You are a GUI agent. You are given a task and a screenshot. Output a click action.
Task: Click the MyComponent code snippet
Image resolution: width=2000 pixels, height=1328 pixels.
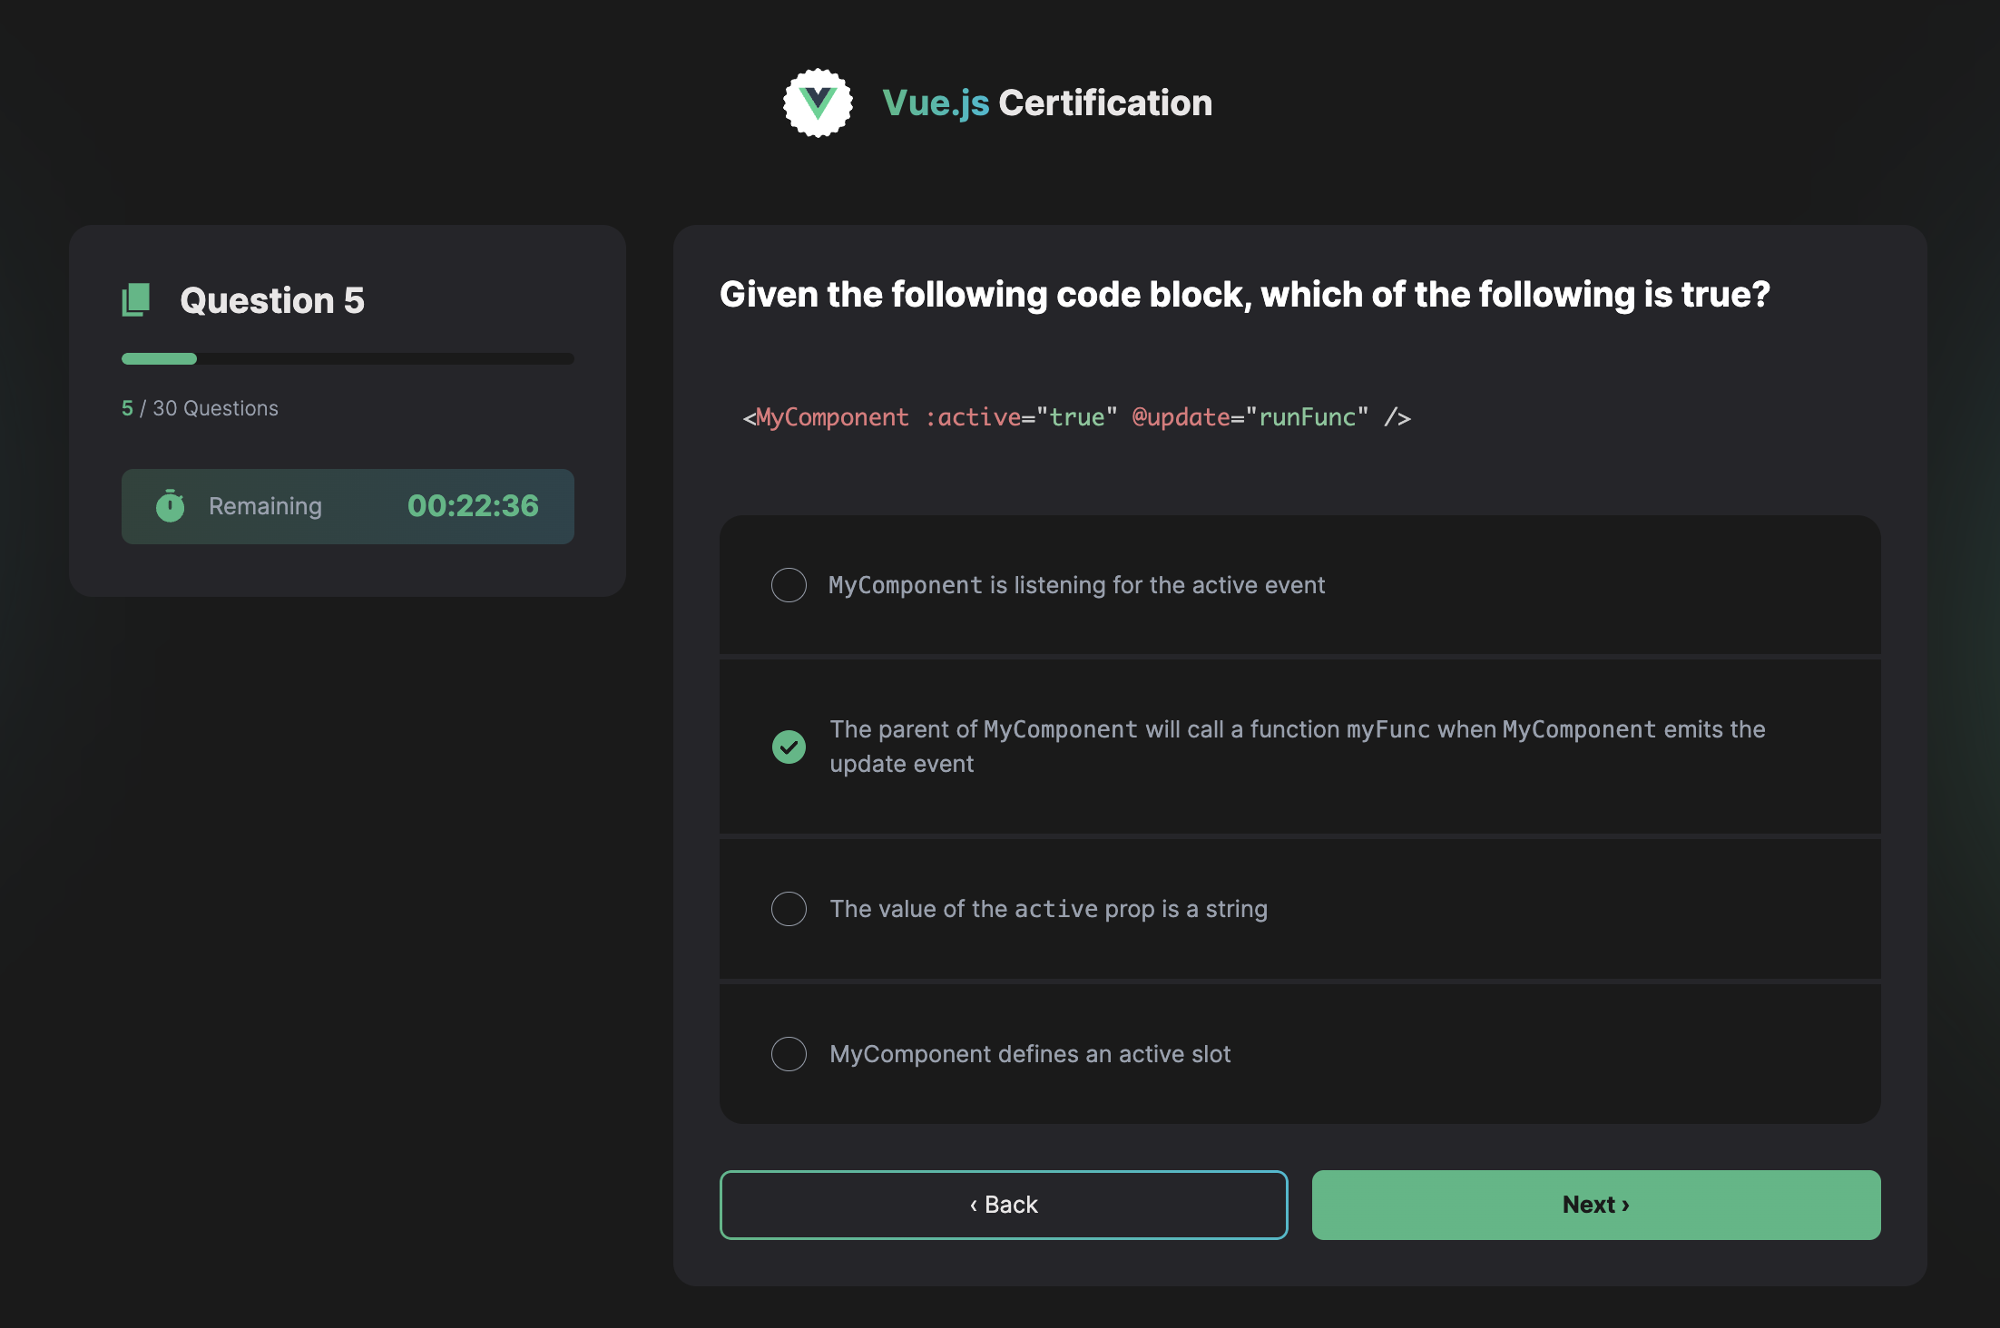tap(1077, 417)
